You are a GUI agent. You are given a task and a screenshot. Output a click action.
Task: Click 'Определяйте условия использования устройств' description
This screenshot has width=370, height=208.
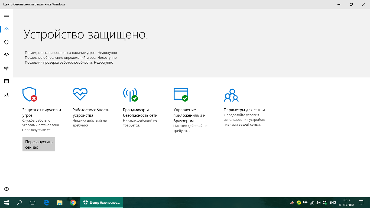point(244,120)
